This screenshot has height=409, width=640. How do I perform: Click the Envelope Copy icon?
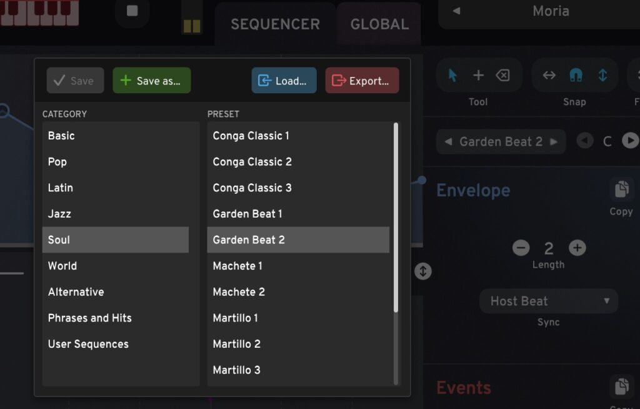[x=621, y=189]
